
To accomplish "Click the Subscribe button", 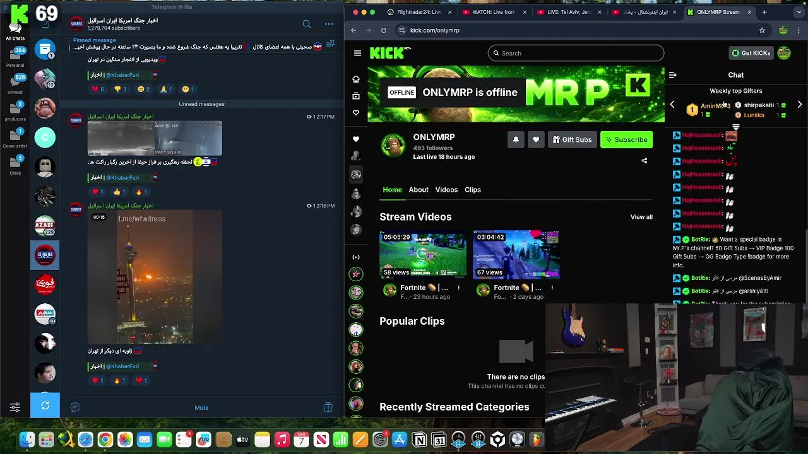I will (x=626, y=139).
